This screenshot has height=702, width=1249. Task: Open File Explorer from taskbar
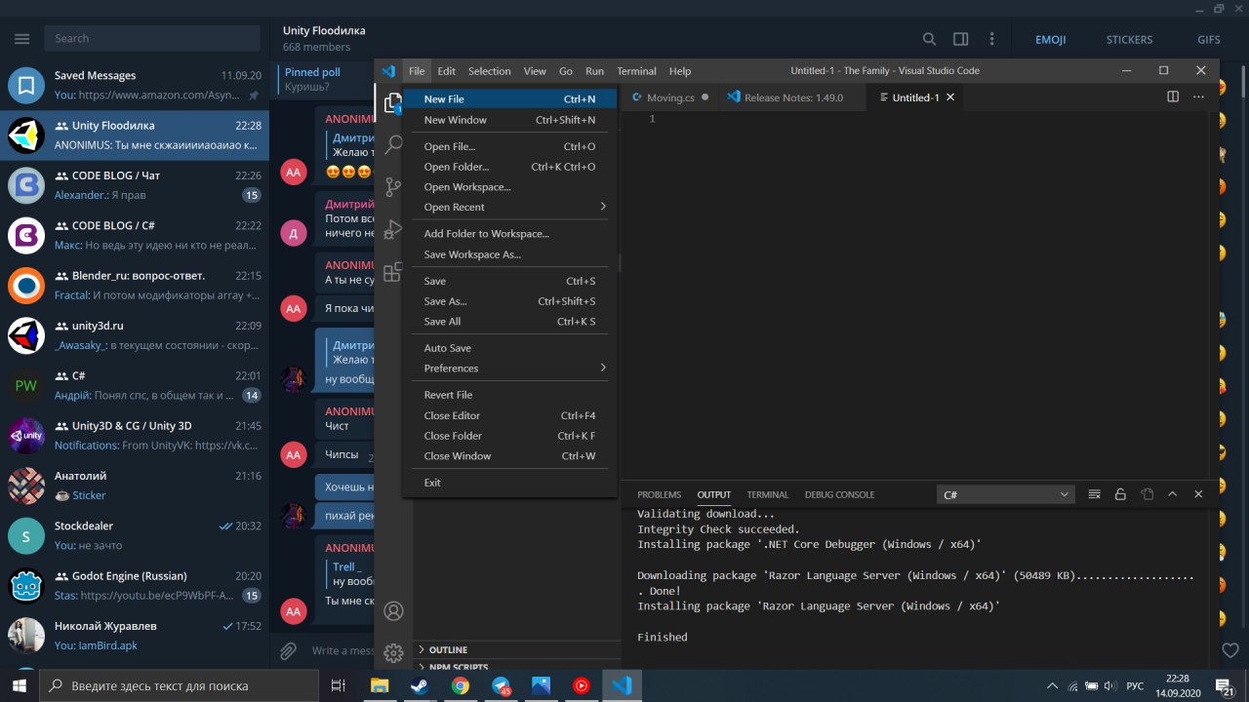click(x=378, y=685)
